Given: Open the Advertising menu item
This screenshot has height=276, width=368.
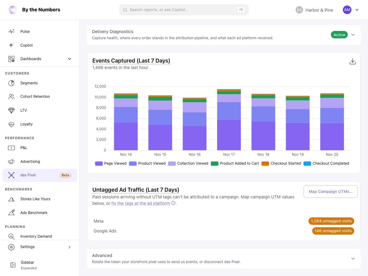Looking at the screenshot, I should pos(40,162).
